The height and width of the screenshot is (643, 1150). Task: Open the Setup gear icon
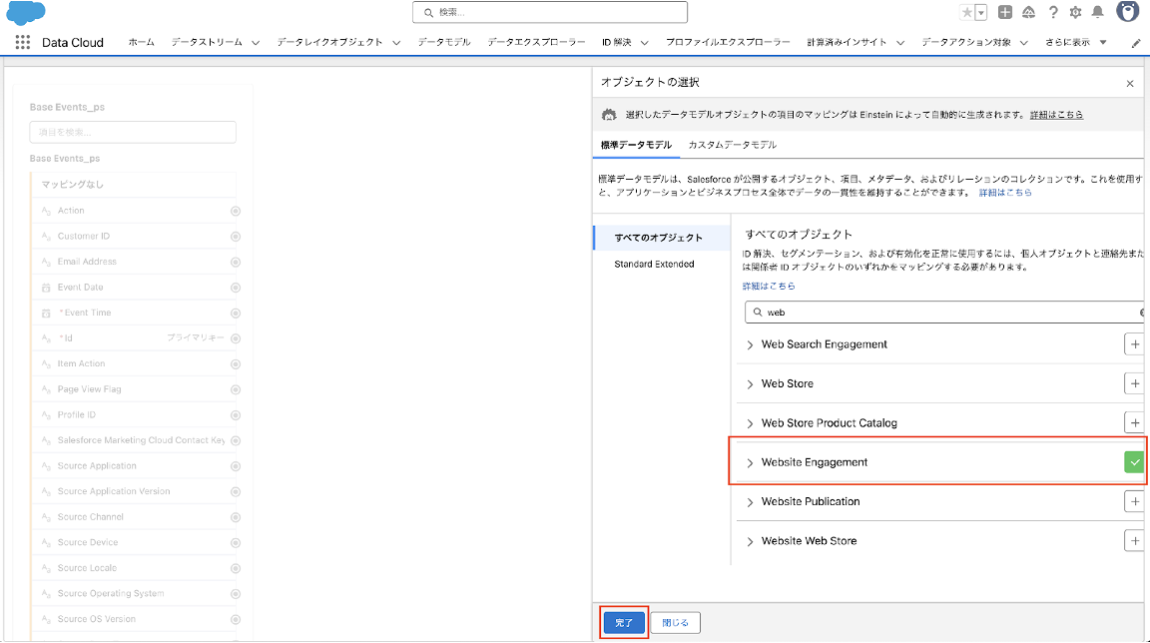point(1075,12)
